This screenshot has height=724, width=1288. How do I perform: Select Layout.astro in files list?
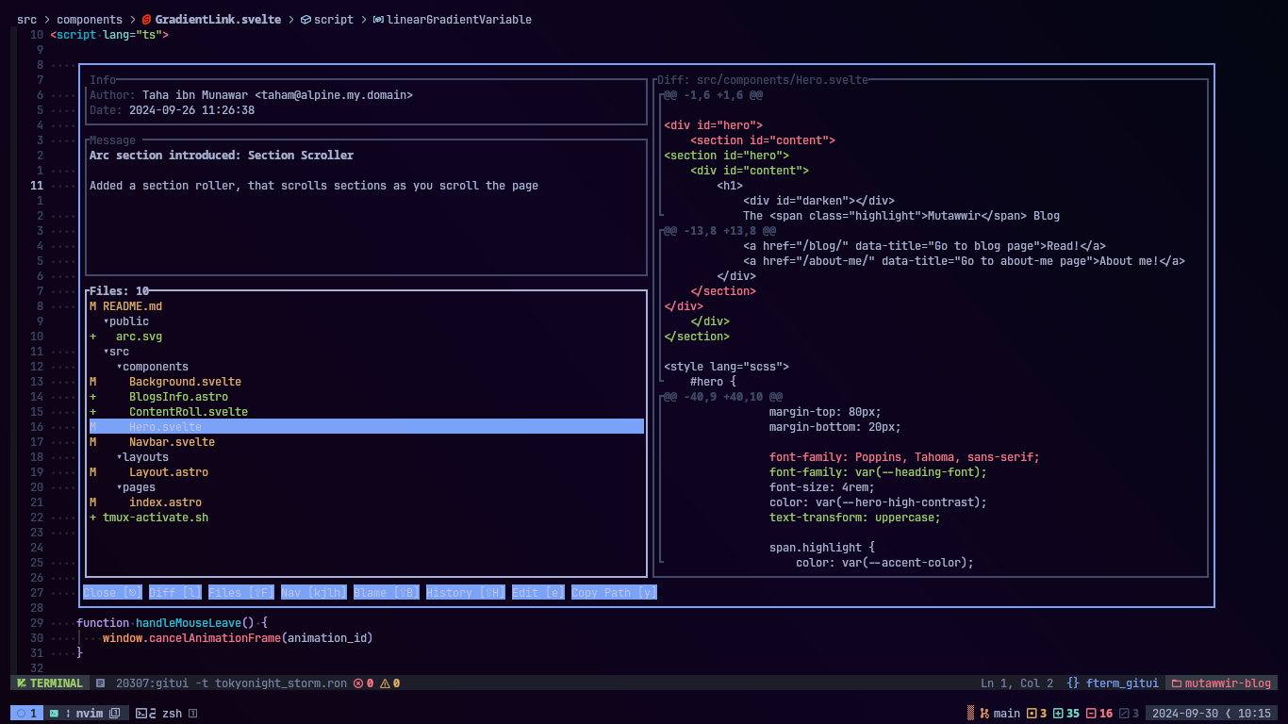(169, 472)
